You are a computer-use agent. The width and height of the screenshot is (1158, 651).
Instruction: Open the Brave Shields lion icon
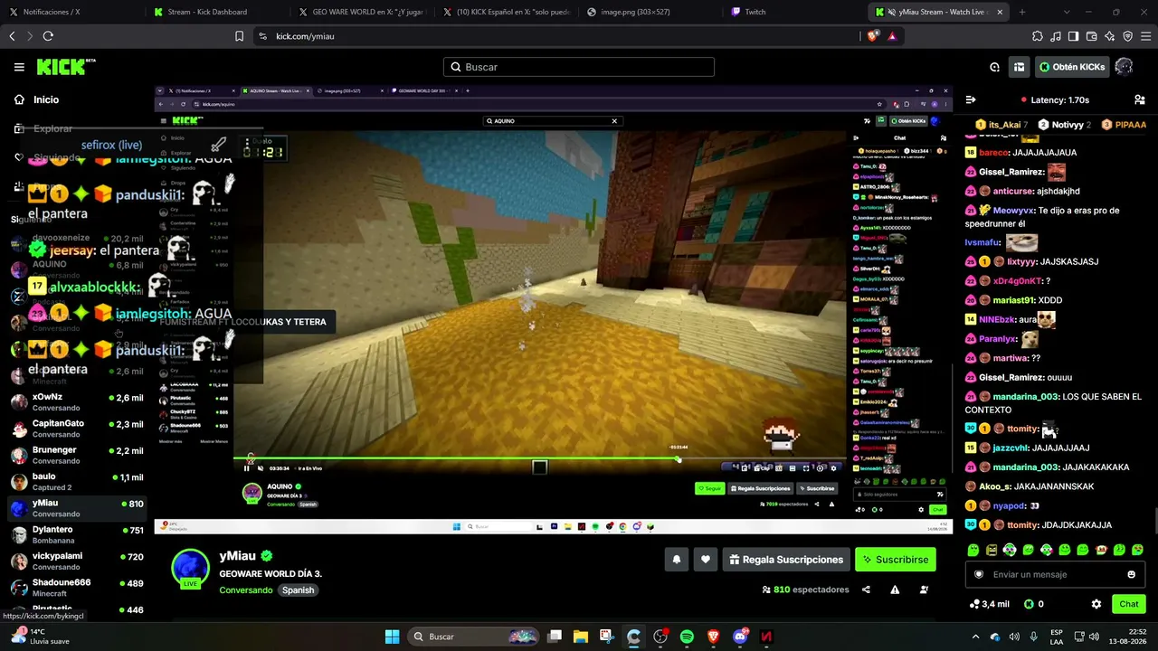[872, 36]
